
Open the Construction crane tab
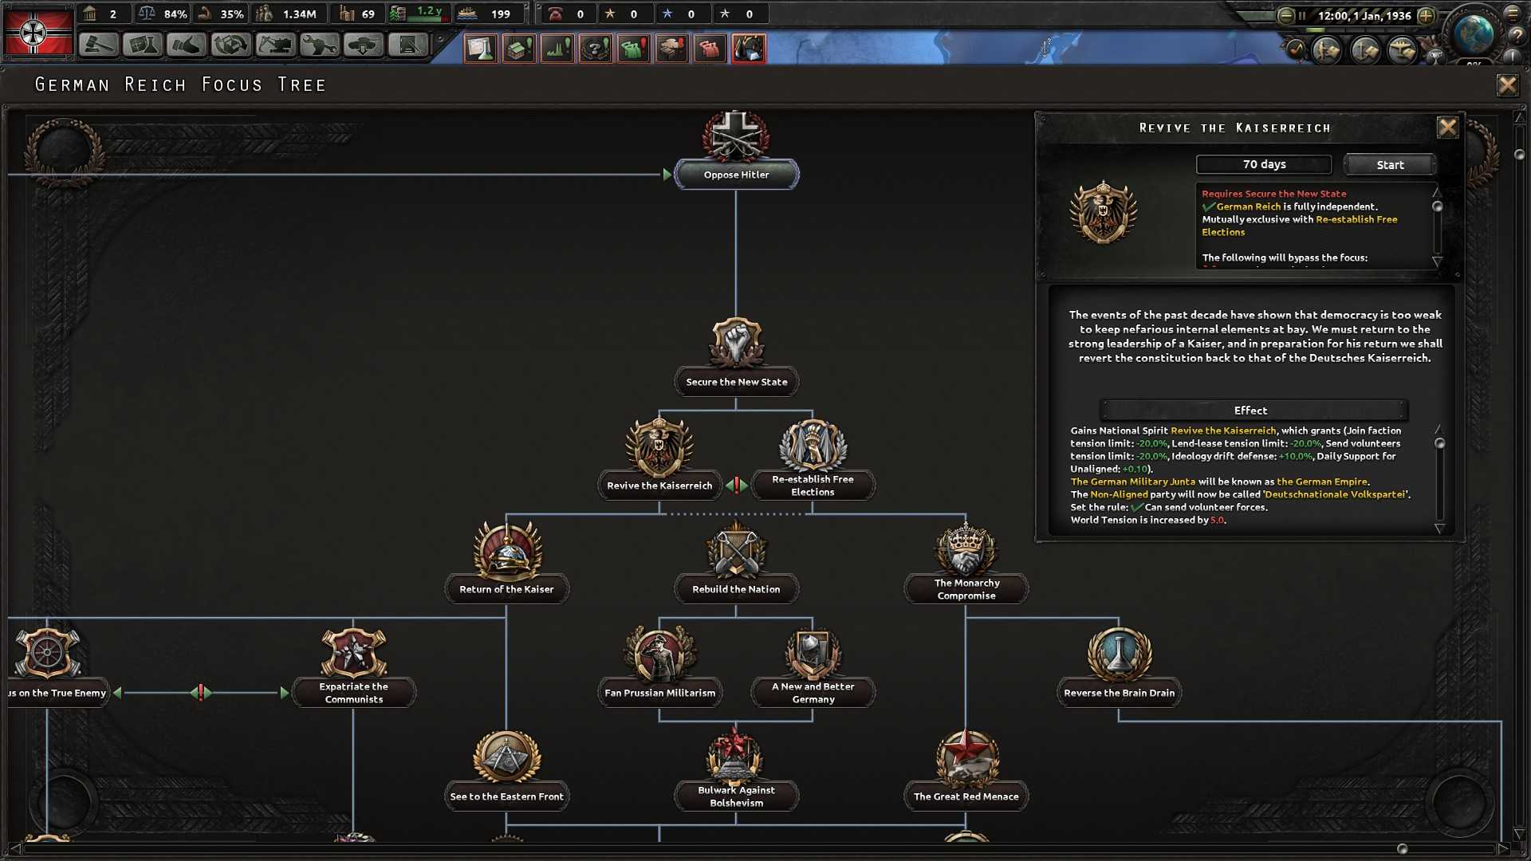(275, 45)
